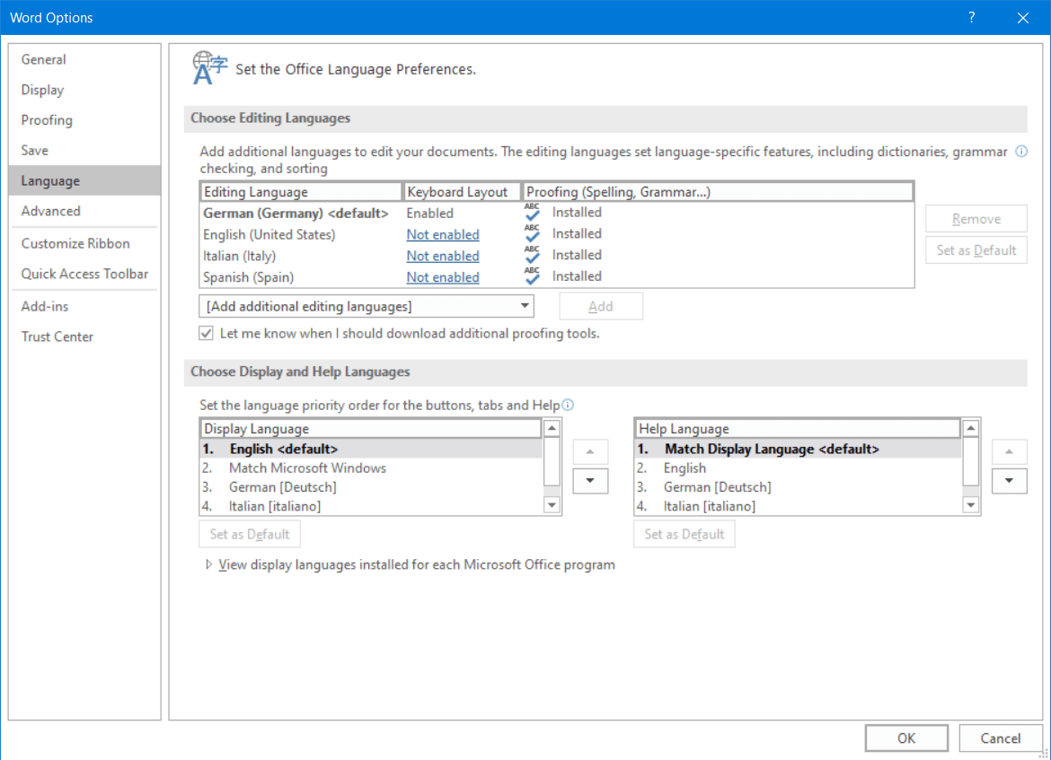Open the Proofing category
Image resolution: width=1051 pixels, height=760 pixels.
click(x=47, y=120)
